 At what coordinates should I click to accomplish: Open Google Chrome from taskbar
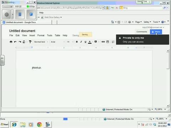(x=39, y=124)
